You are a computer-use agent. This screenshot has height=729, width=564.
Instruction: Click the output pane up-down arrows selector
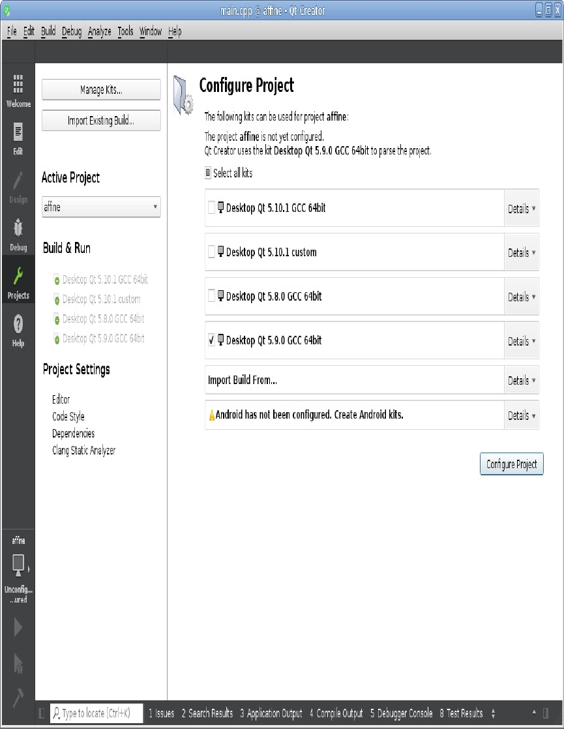coord(494,713)
